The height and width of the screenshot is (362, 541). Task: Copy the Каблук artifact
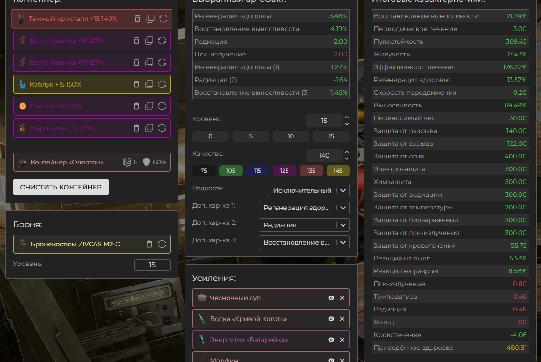point(149,84)
